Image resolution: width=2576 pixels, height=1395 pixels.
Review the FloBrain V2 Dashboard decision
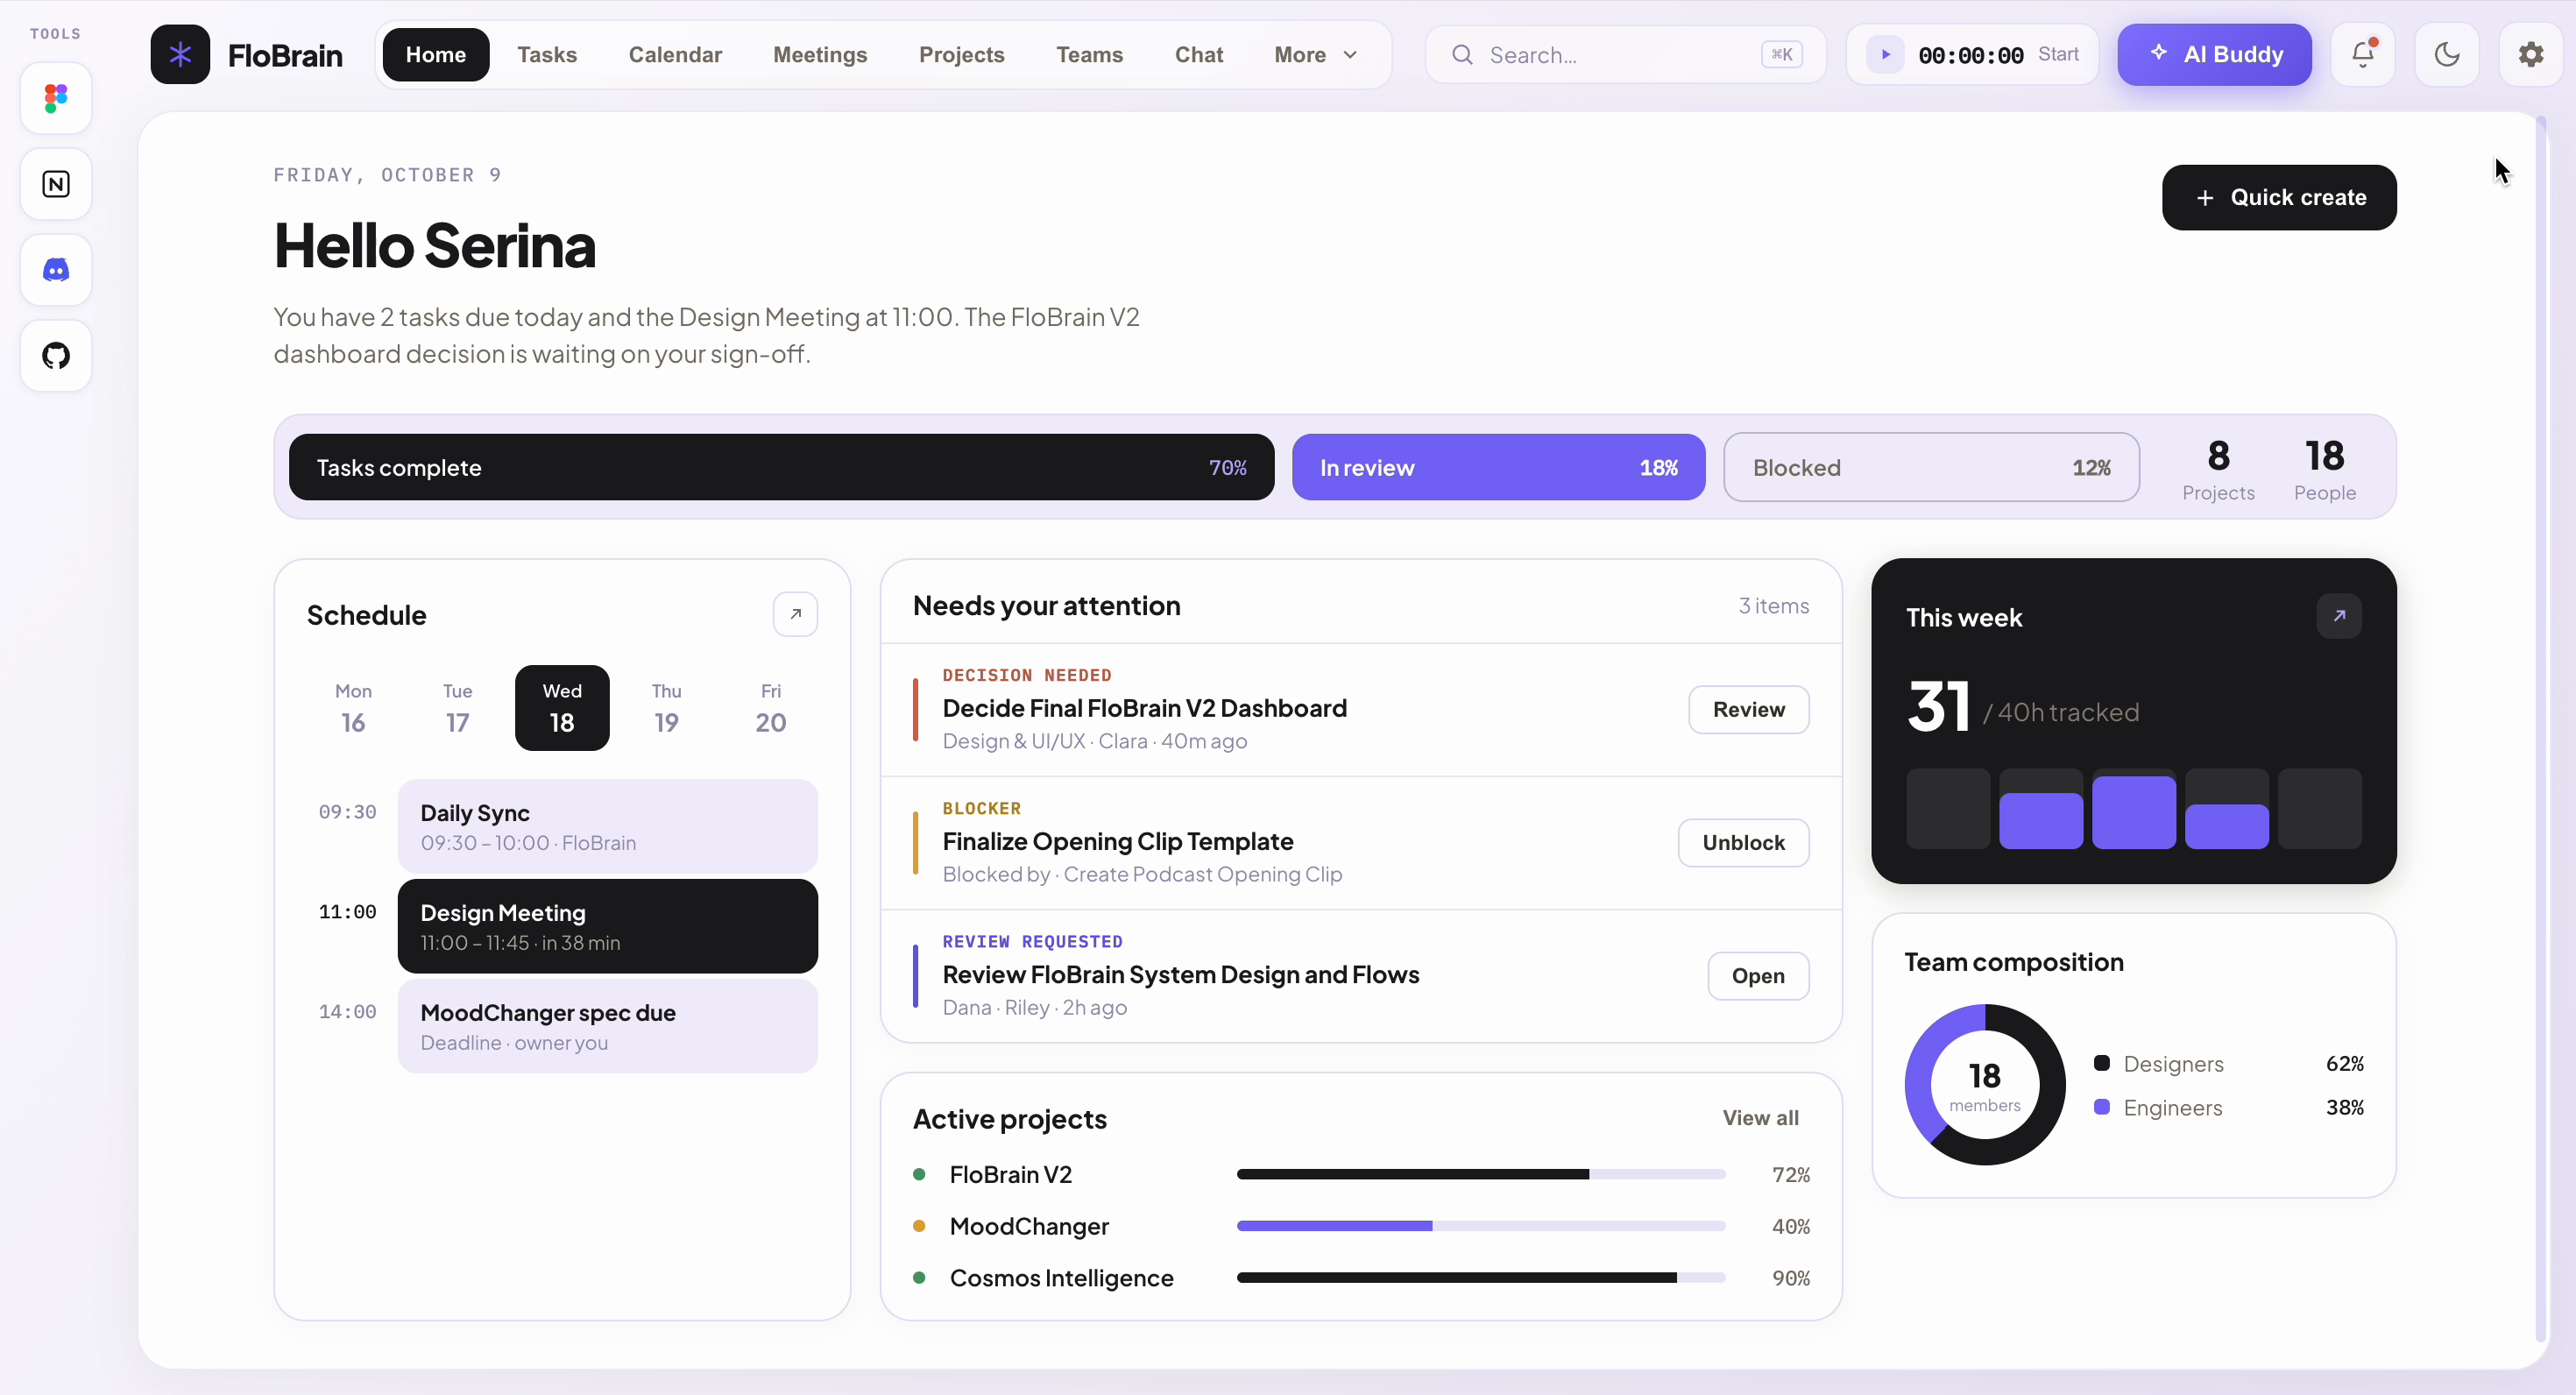pos(1748,709)
